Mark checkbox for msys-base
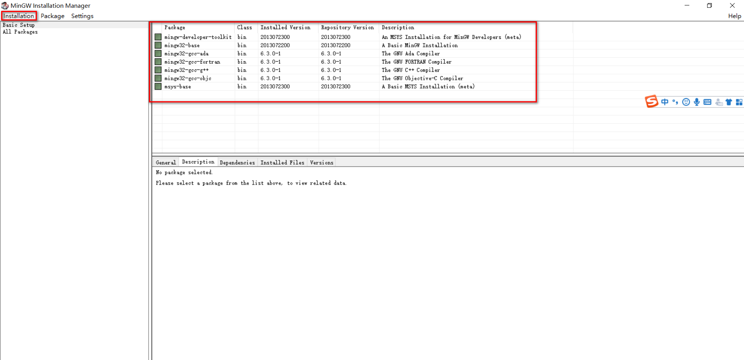This screenshot has width=744, height=360. 158,86
